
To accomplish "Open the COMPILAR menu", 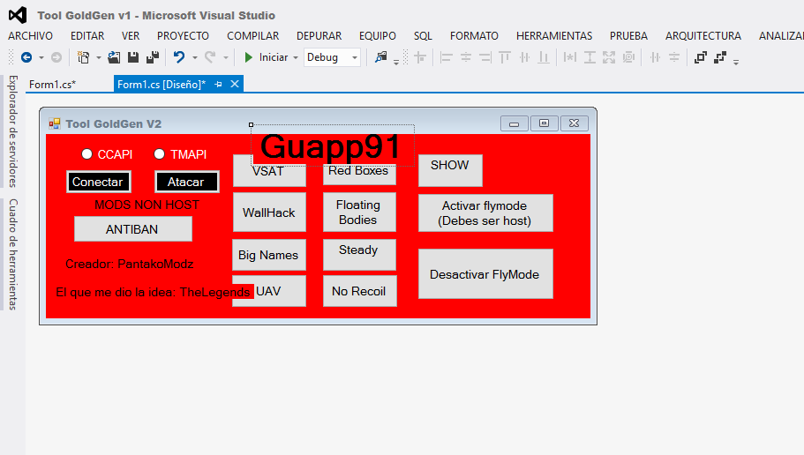I will click(252, 36).
